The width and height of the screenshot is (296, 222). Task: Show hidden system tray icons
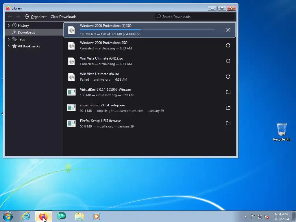pyautogui.click(x=246, y=217)
